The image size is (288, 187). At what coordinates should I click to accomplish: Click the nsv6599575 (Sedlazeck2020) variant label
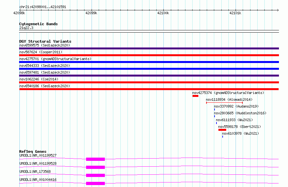coord(45,45)
